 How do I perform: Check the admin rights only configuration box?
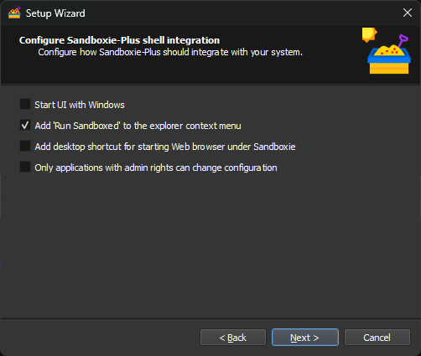coord(25,167)
